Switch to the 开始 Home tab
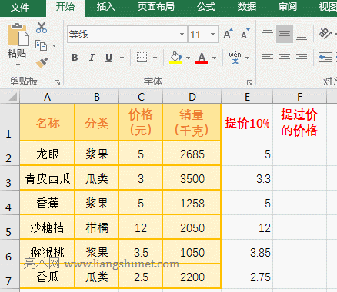Screen dimensions: 337x292 (65, 7)
